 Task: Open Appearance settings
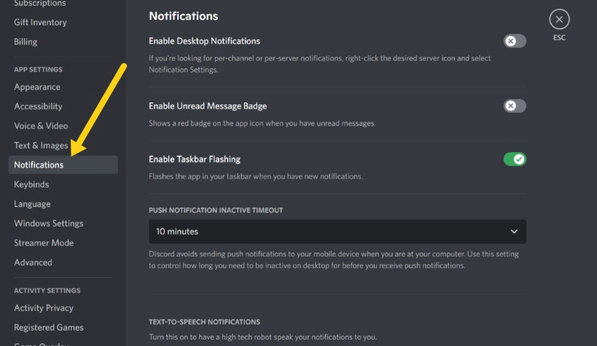coord(37,87)
